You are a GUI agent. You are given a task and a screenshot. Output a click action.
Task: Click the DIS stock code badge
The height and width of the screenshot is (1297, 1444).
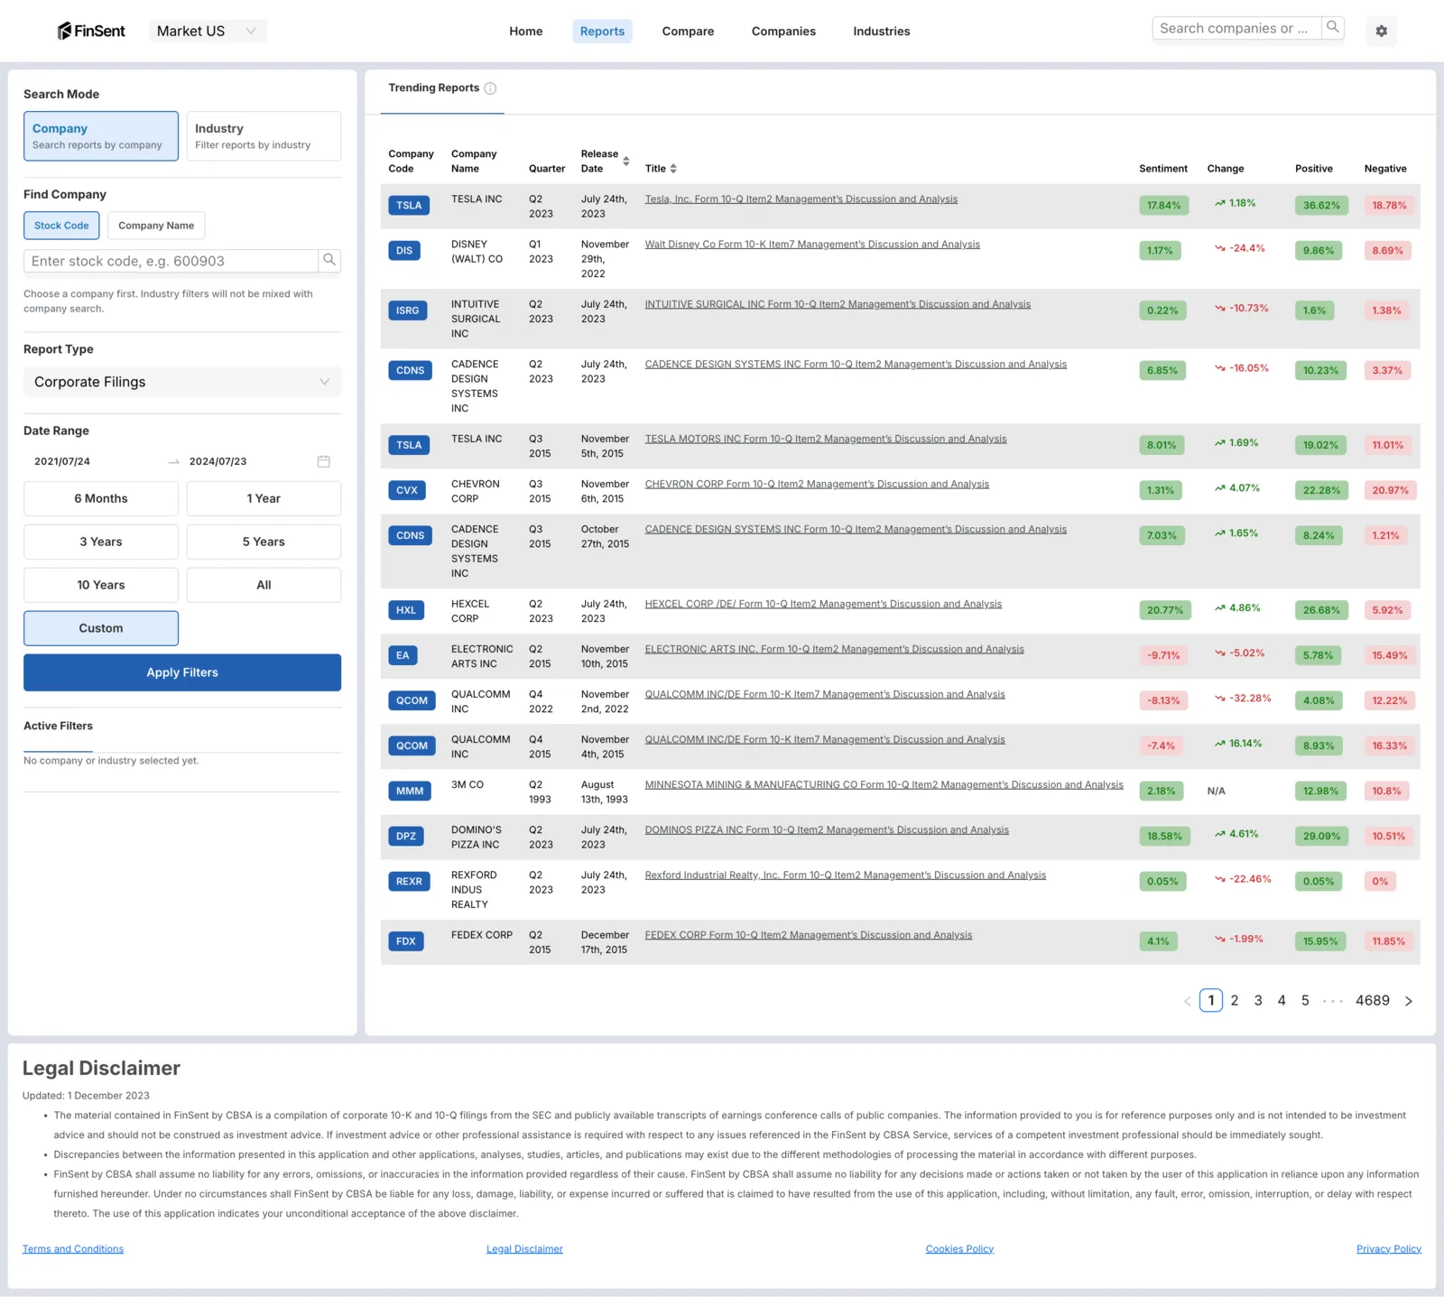click(404, 251)
